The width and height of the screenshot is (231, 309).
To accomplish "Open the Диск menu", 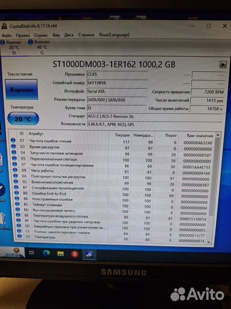I will point(68,35).
